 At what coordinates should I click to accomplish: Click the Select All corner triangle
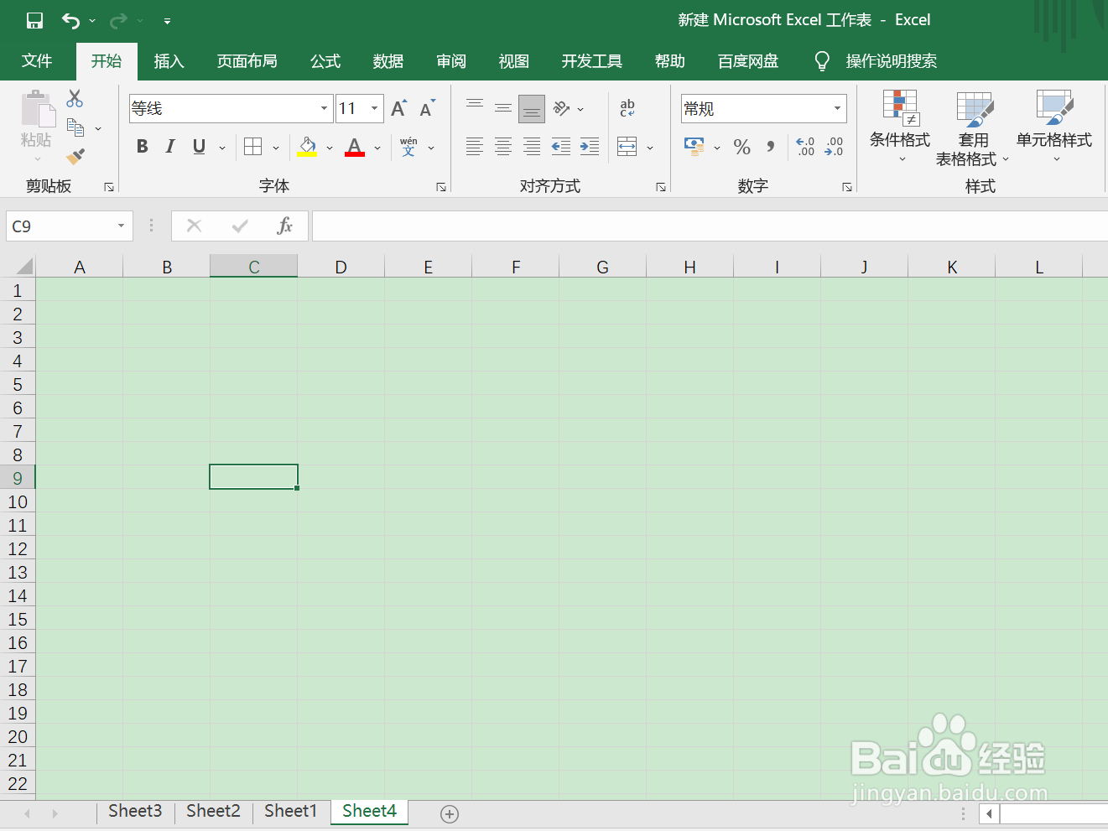[x=24, y=267]
